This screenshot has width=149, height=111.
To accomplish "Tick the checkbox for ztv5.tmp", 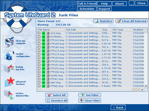I will 39,33.
